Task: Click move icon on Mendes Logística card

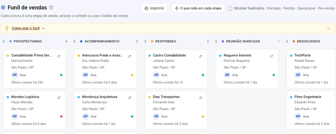Action: tap(59, 98)
